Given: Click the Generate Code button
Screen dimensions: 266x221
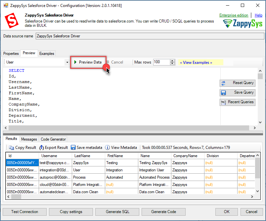Looking at the screenshot, I should [x=163, y=212].
